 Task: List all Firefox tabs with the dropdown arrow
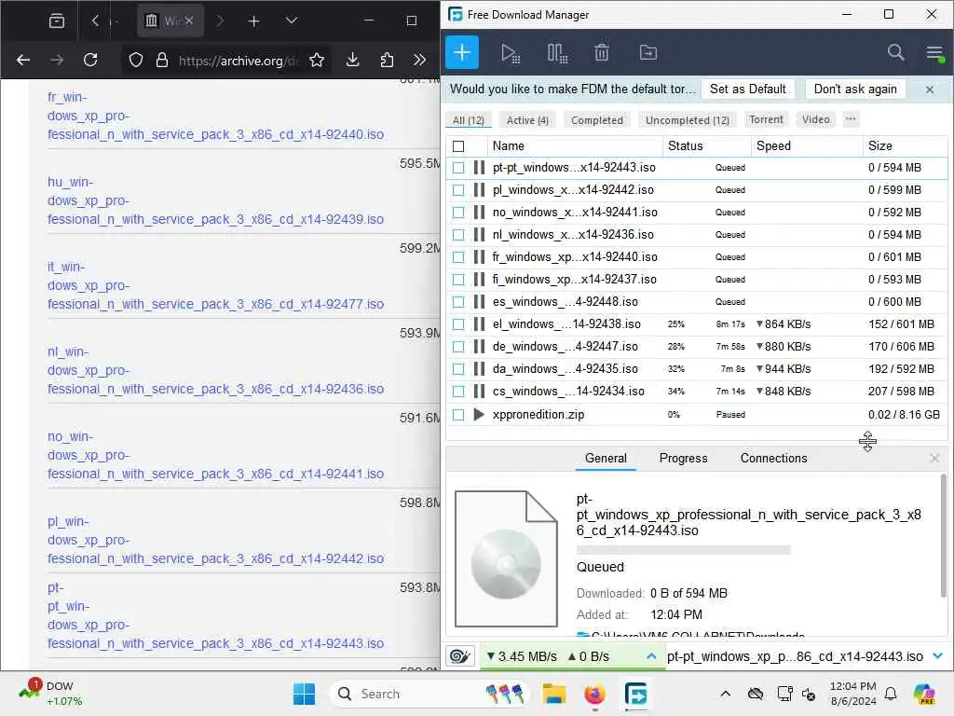292,21
